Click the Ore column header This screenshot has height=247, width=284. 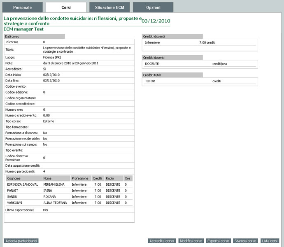click(128, 178)
